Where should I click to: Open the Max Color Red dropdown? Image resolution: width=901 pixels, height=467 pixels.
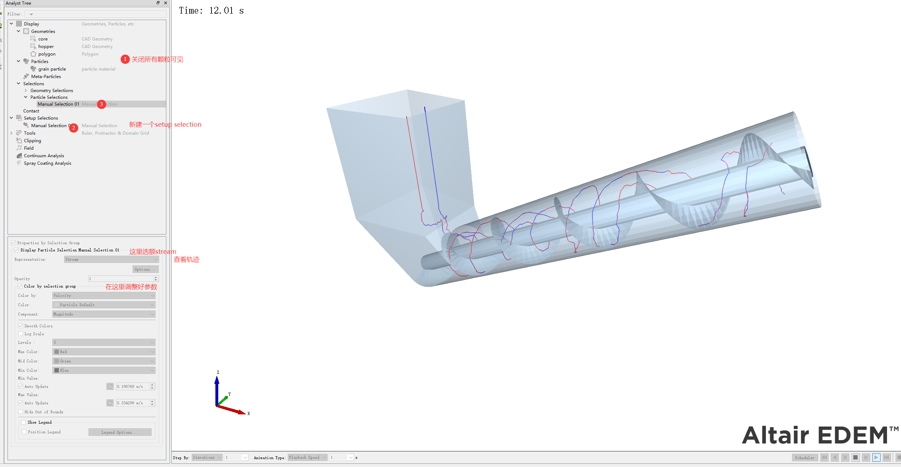pyautogui.click(x=104, y=352)
